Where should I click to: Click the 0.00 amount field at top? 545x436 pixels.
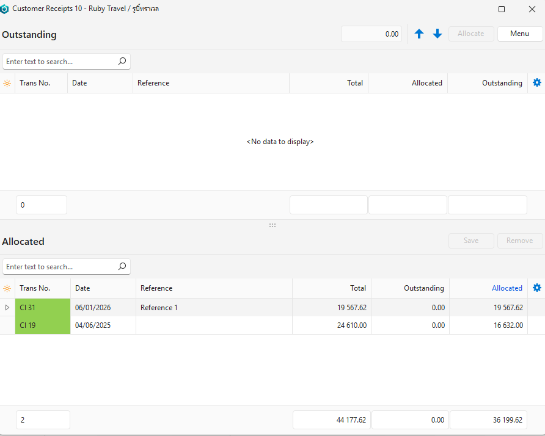click(371, 34)
